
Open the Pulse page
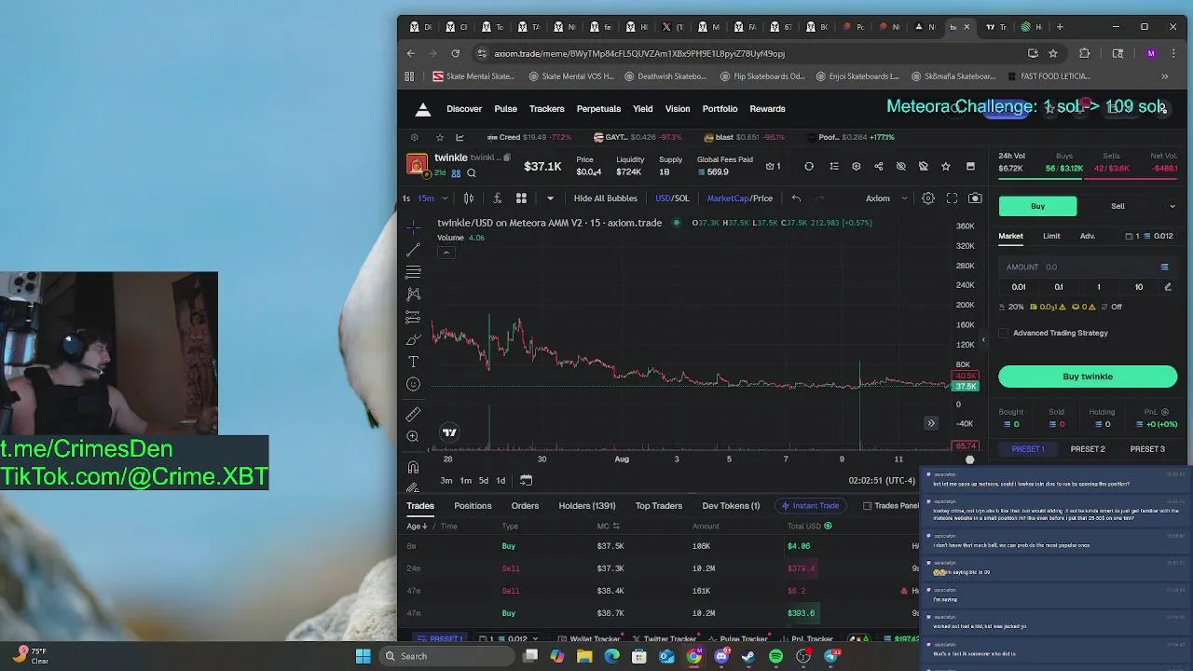pos(505,109)
